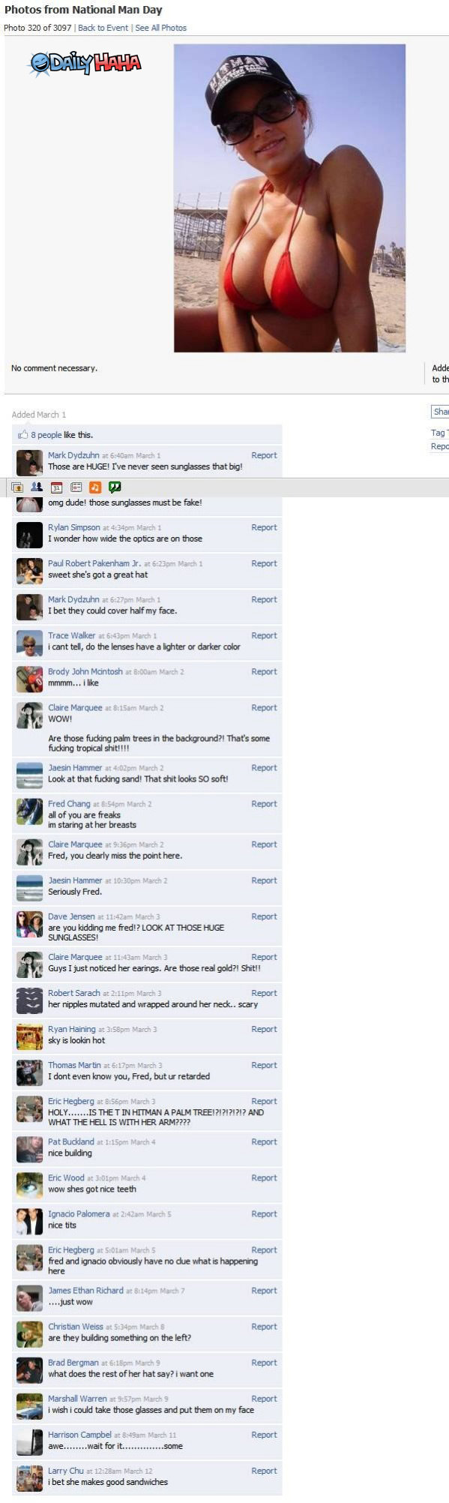
Task: Click Fred Chang's profile thumbnail
Action: [29, 811]
